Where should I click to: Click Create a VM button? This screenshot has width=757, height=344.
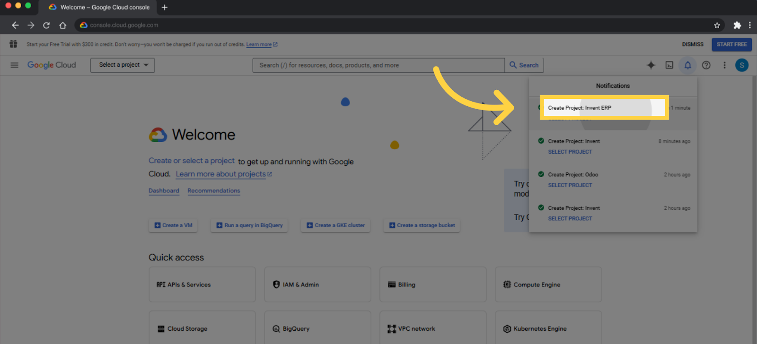[173, 225]
